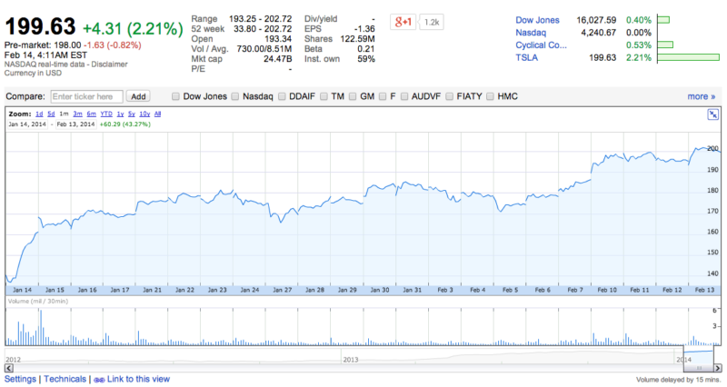727x387 pixels.
Task: Click the right scroll arrow under the chart
Action: click(718, 368)
